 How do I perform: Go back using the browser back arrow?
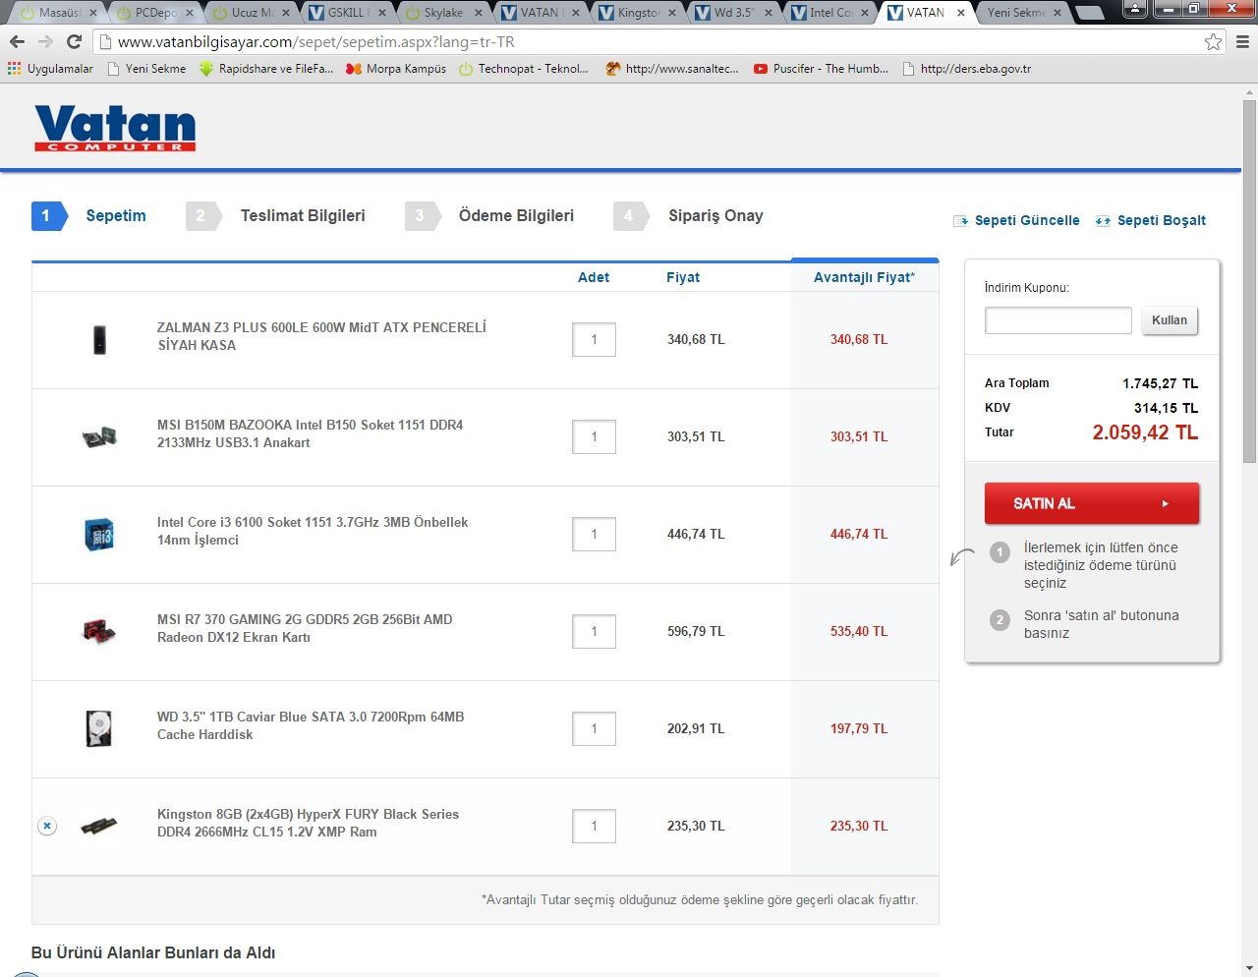coord(17,41)
